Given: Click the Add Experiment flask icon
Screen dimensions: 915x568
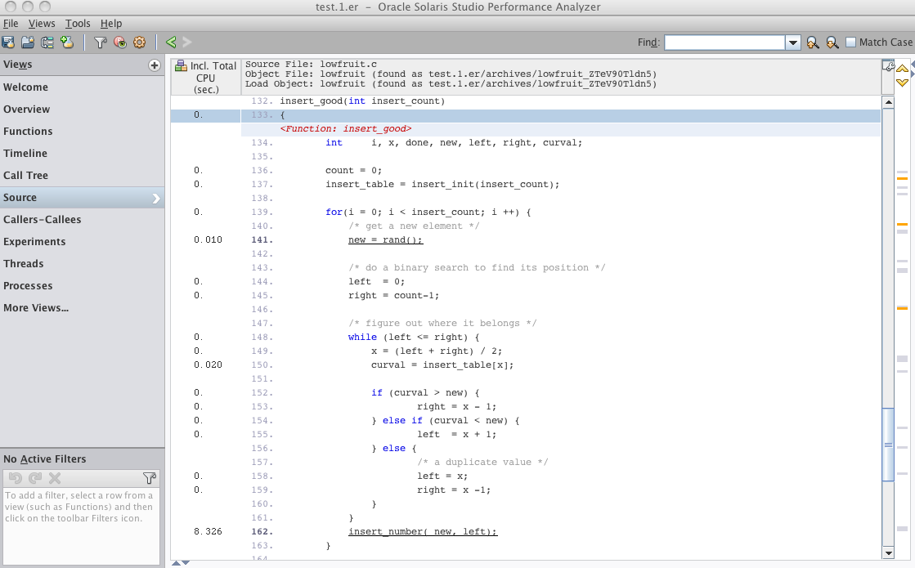Looking at the screenshot, I should tap(67, 42).
